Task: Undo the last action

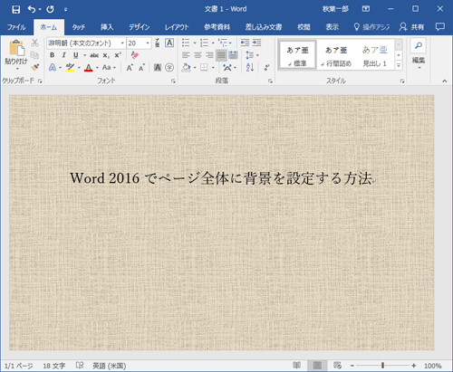Action: tap(32, 9)
